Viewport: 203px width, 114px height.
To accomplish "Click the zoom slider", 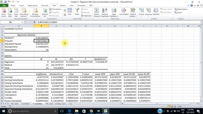I will point(193,106).
